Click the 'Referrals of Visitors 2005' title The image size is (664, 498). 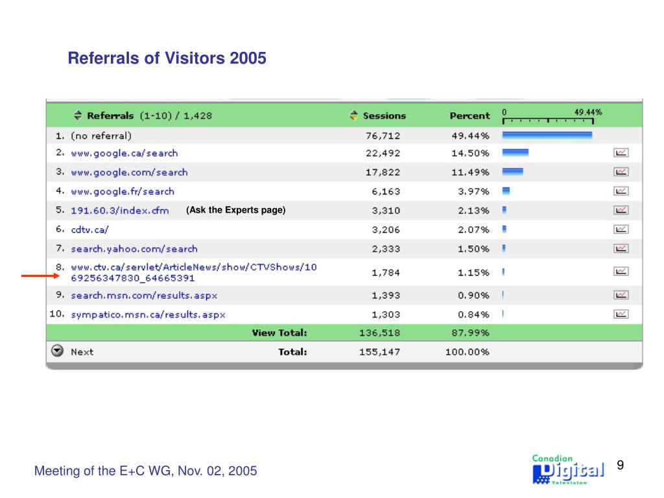pos(167,58)
